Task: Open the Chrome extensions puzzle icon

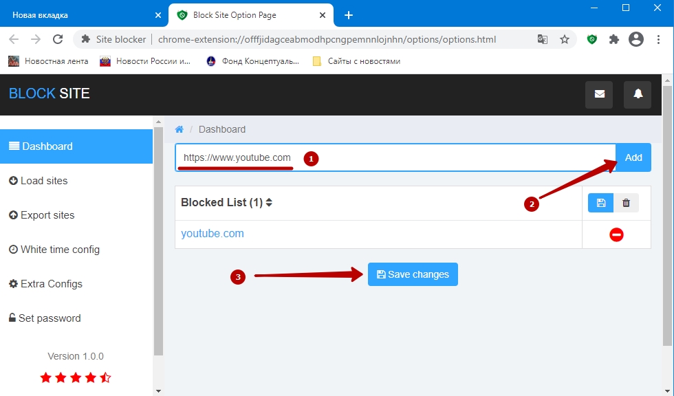Action: [x=613, y=40]
